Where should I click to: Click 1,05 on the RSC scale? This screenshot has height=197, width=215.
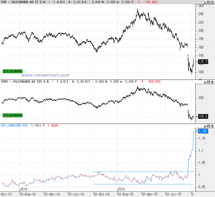(x=202, y=163)
